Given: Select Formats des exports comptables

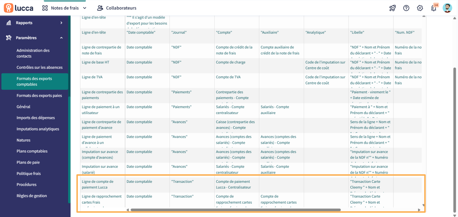Looking at the screenshot, I should (35, 81).
